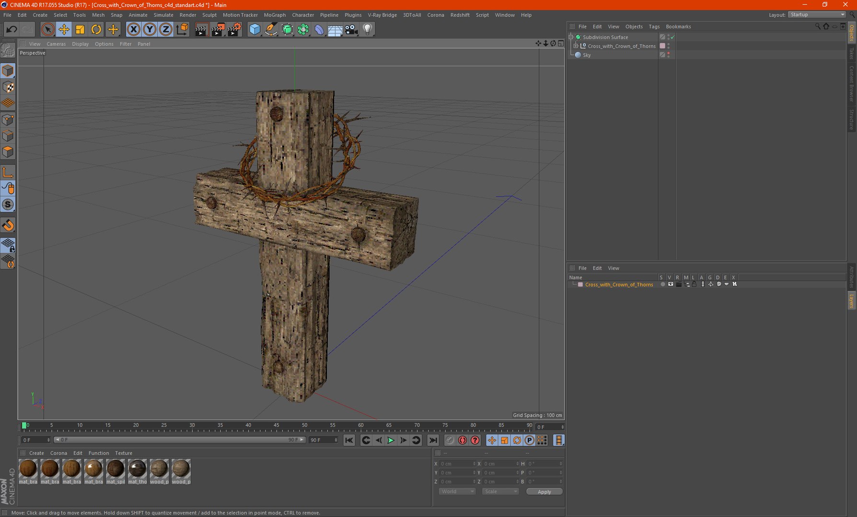The height and width of the screenshot is (517, 857).
Task: Select the Live Selection tool
Action: 47,29
